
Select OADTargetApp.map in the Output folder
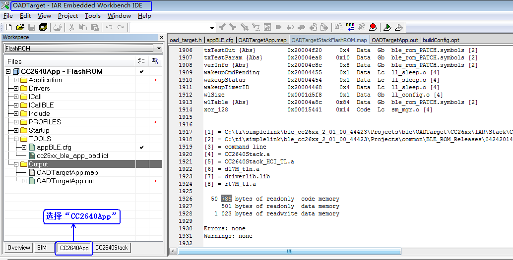tap(67, 172)
